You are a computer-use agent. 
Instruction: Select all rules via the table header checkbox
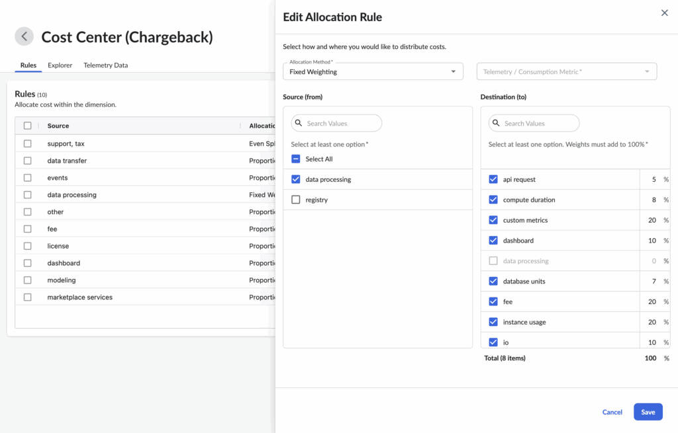click(x=27, y=126)
